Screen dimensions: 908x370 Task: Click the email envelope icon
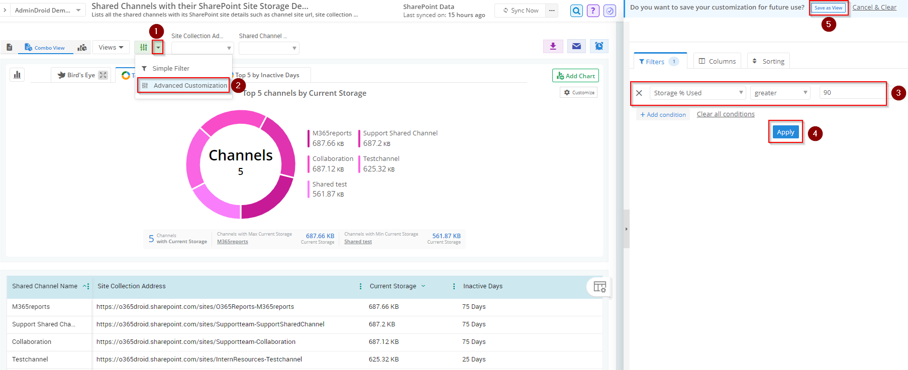576,46
